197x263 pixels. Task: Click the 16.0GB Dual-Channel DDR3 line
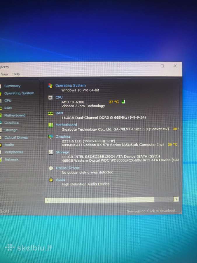click(104, 117)
